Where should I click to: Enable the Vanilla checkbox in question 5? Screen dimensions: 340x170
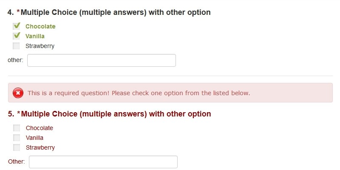17,138
